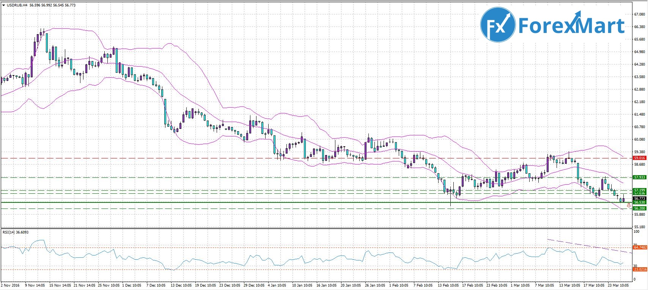Select the green 57.933 price level tag

point(639,177)
